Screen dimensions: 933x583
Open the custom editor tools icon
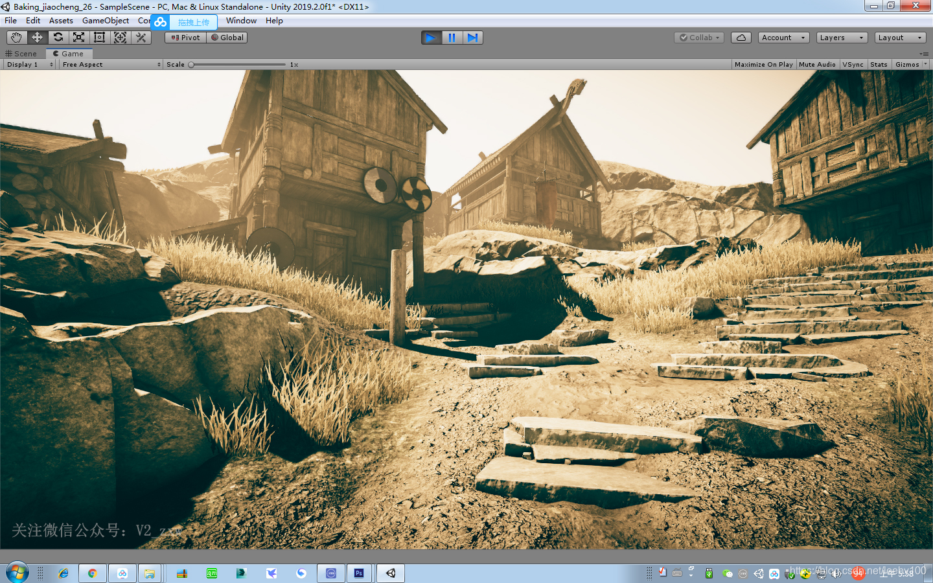coord(141,38)
